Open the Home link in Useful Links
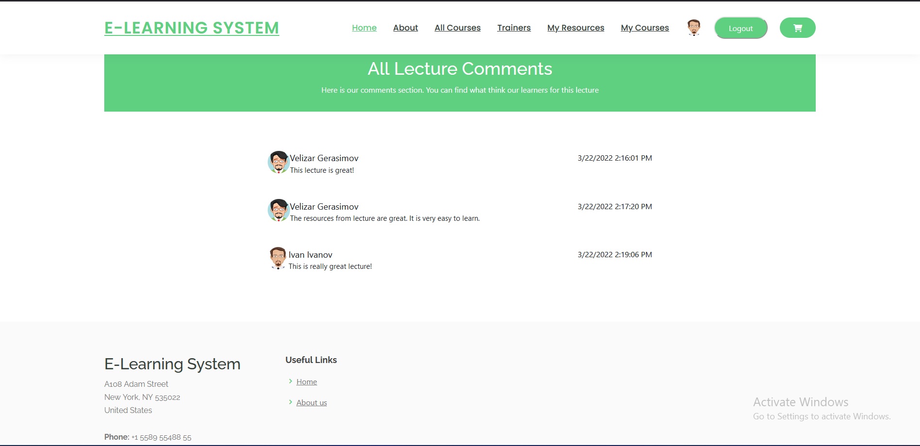 coord(307,381)
